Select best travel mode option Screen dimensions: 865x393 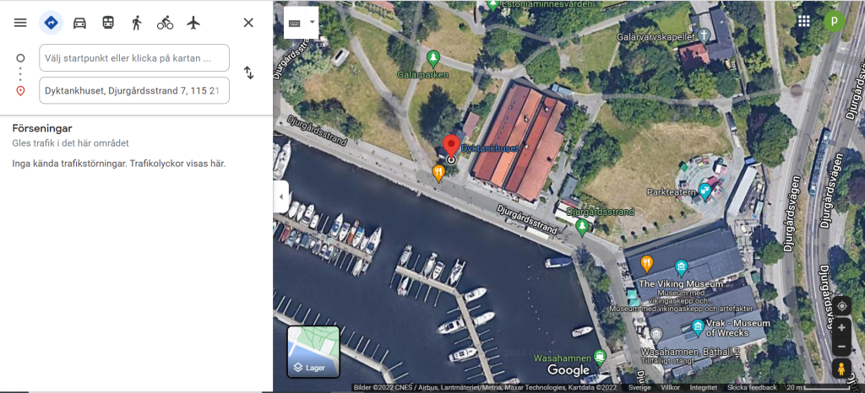(x=51, y=23)
